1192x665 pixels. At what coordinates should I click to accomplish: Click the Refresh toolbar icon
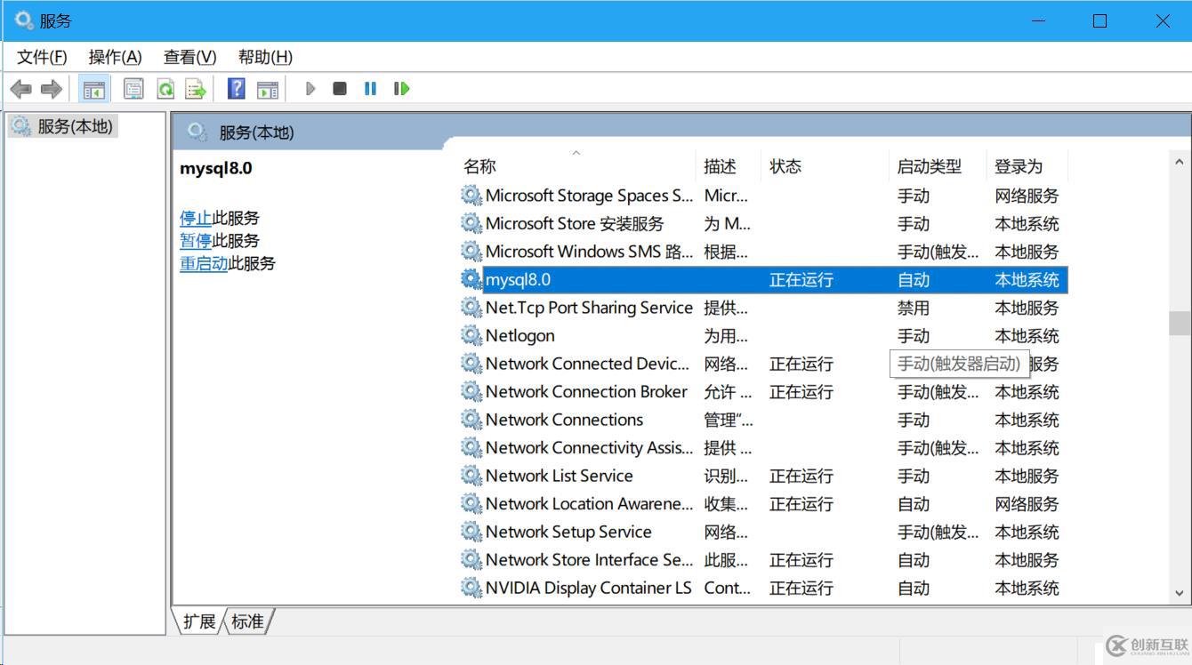pos(165,89)
